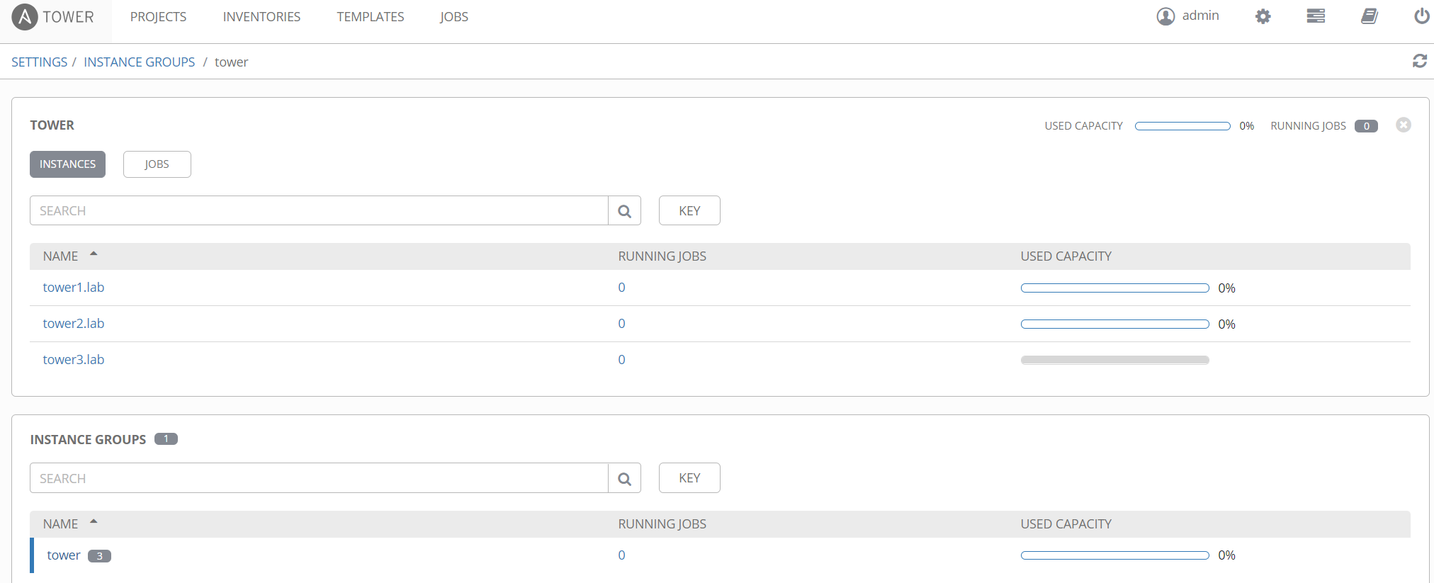This screenshot has width=1434, height=583.
Task: Click tower2.lab used capacity bar
Action: pyautogui.click(x=1114, y=324)
